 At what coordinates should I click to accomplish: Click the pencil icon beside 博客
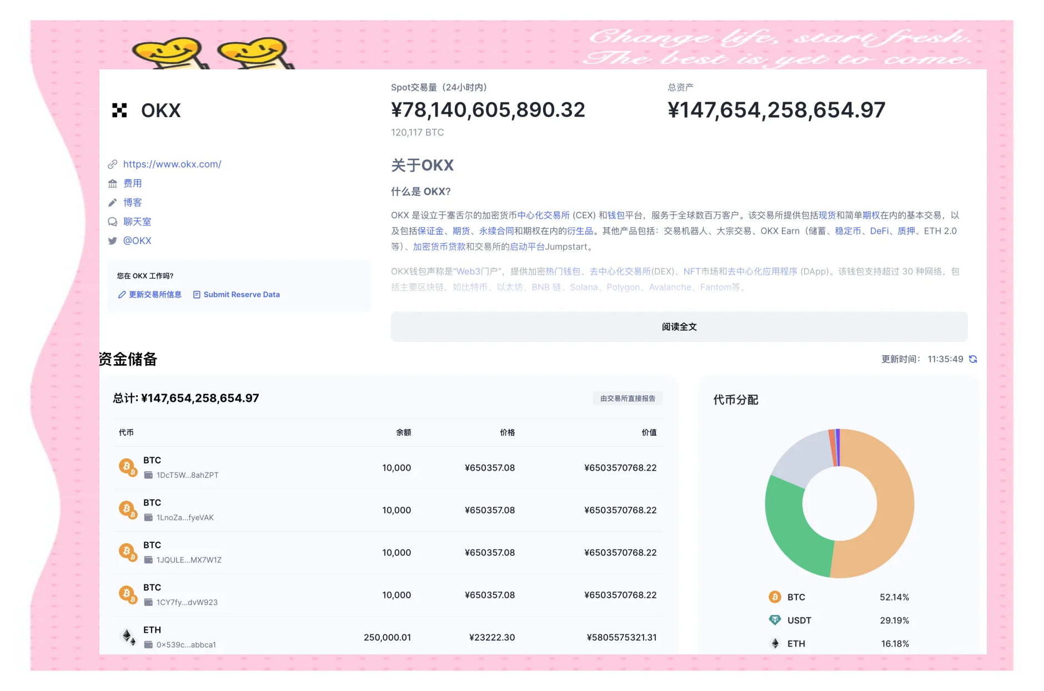(113, 203)
